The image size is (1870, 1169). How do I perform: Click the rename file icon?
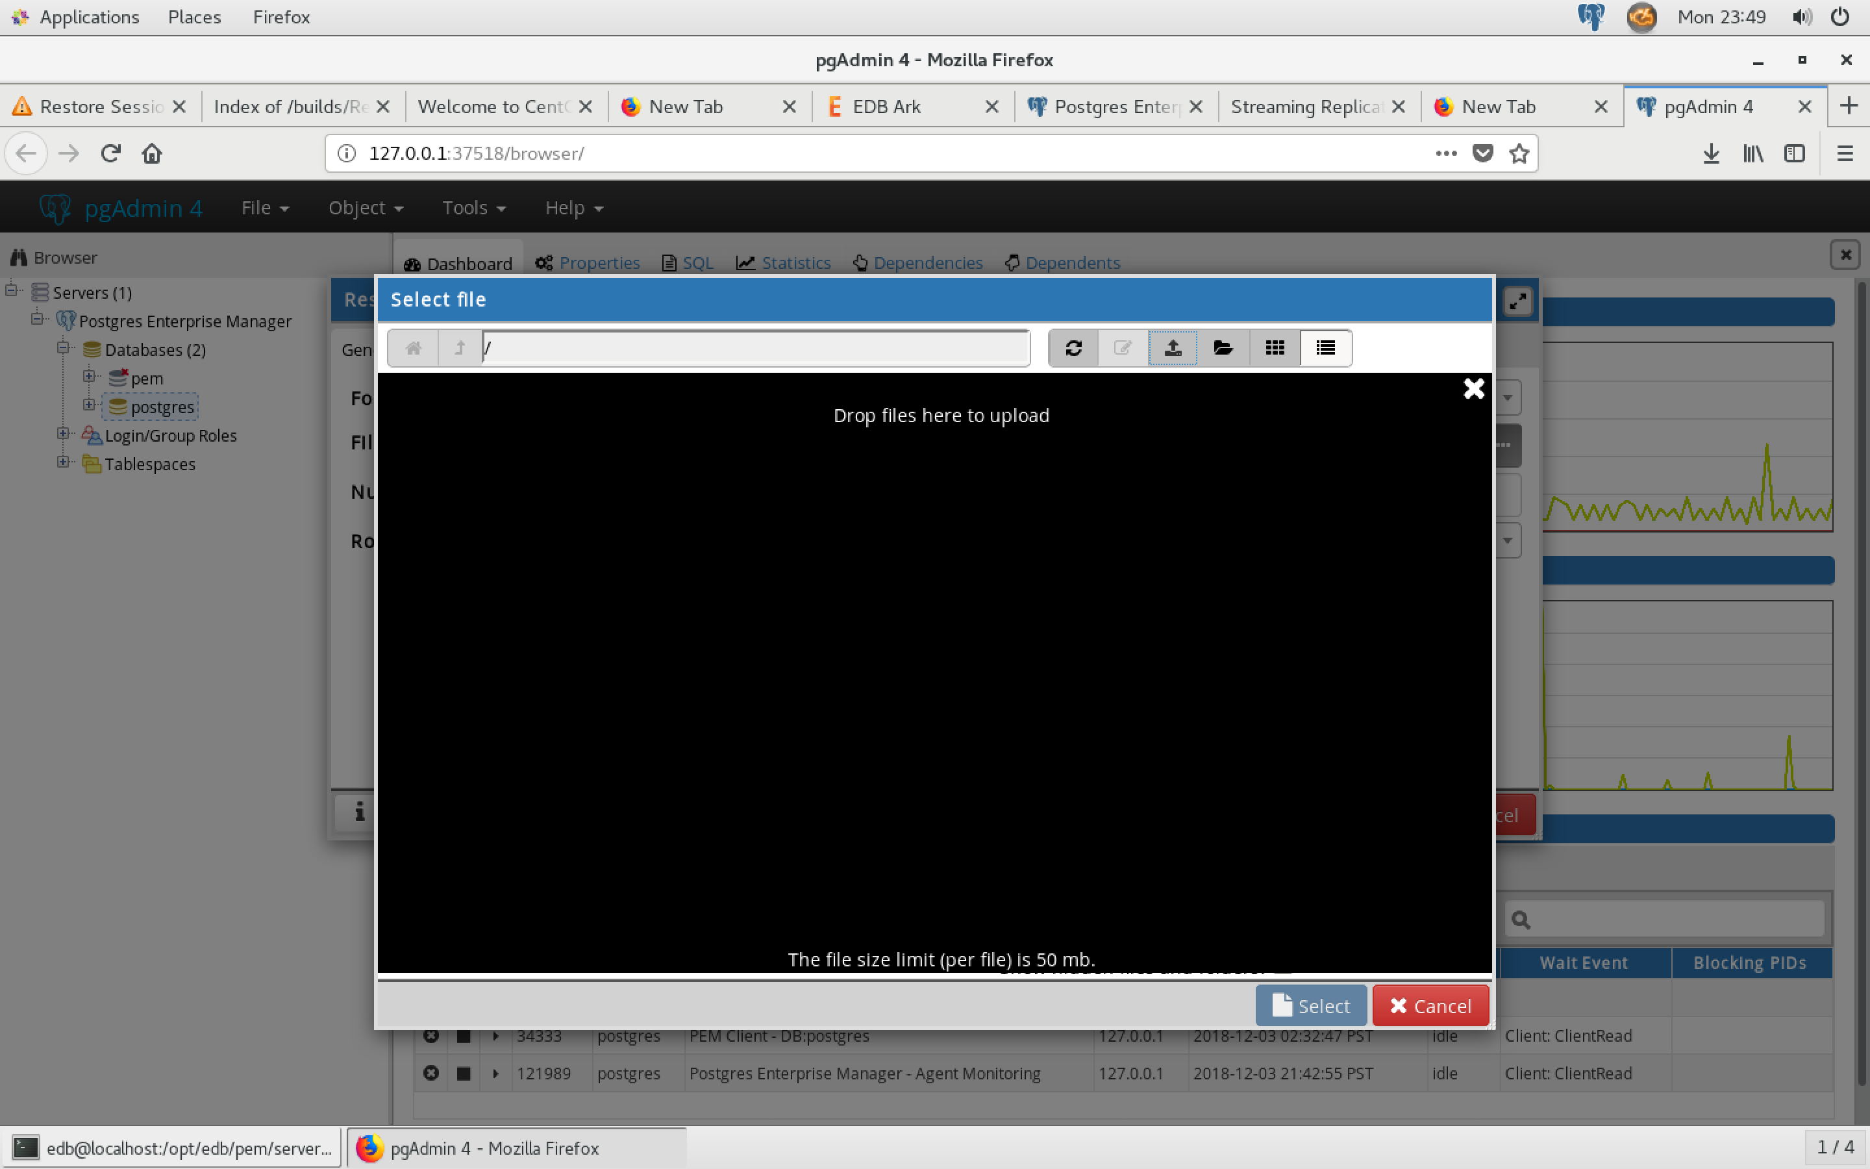point(1123,348)
